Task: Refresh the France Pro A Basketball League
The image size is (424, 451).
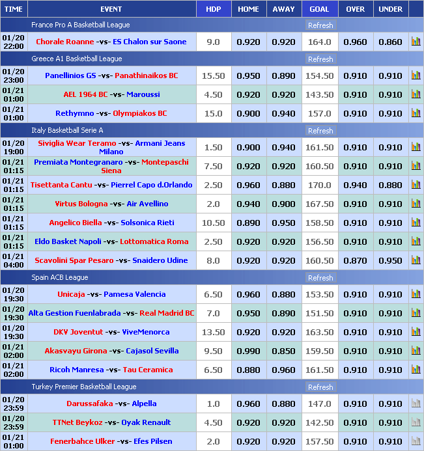Action: 320,25
